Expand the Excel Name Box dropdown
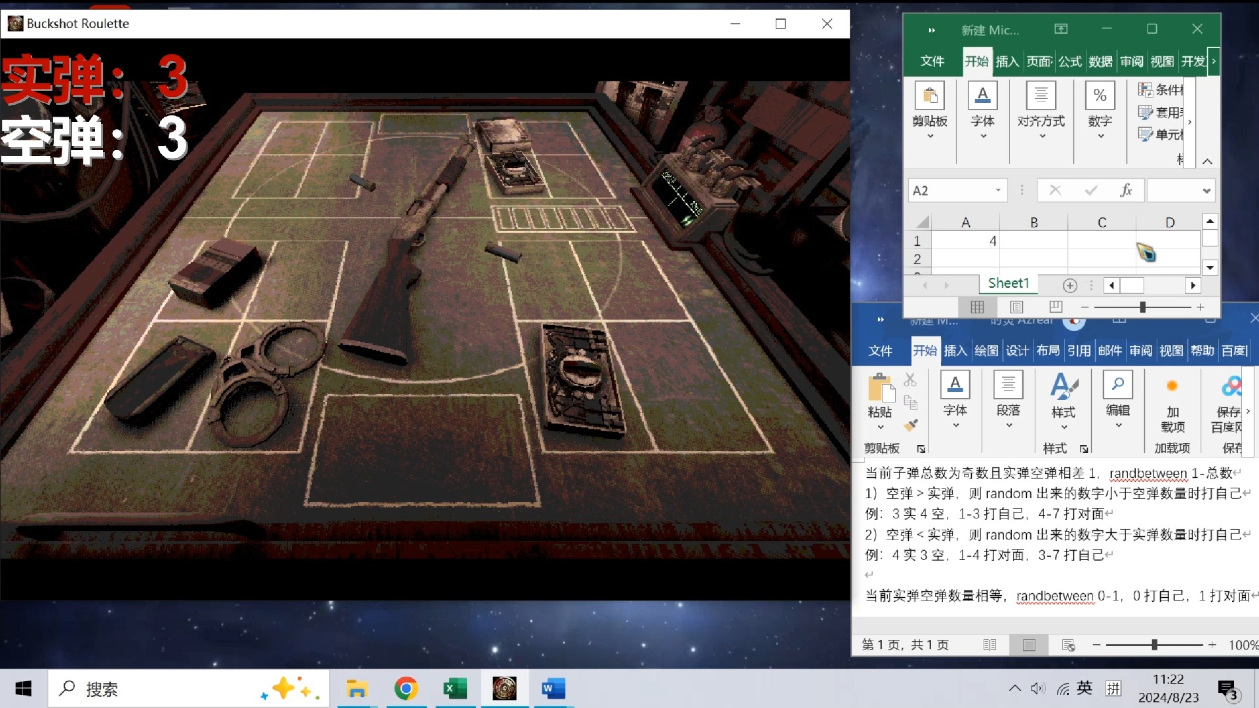 [998, 190]
